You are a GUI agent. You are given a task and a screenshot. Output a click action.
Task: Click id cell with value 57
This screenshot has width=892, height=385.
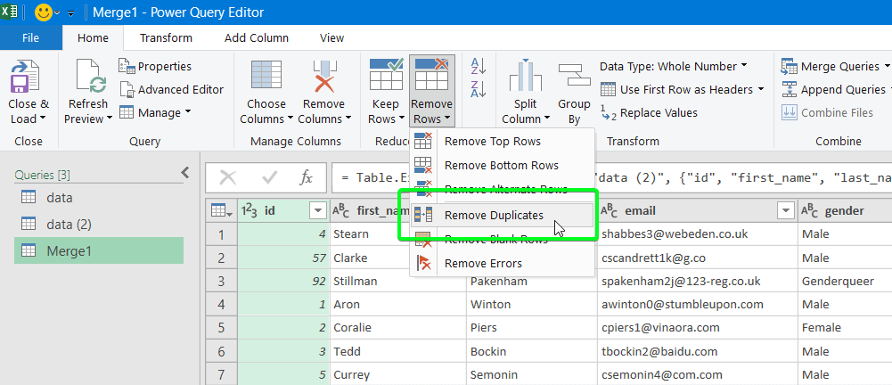tap(284, 258)
